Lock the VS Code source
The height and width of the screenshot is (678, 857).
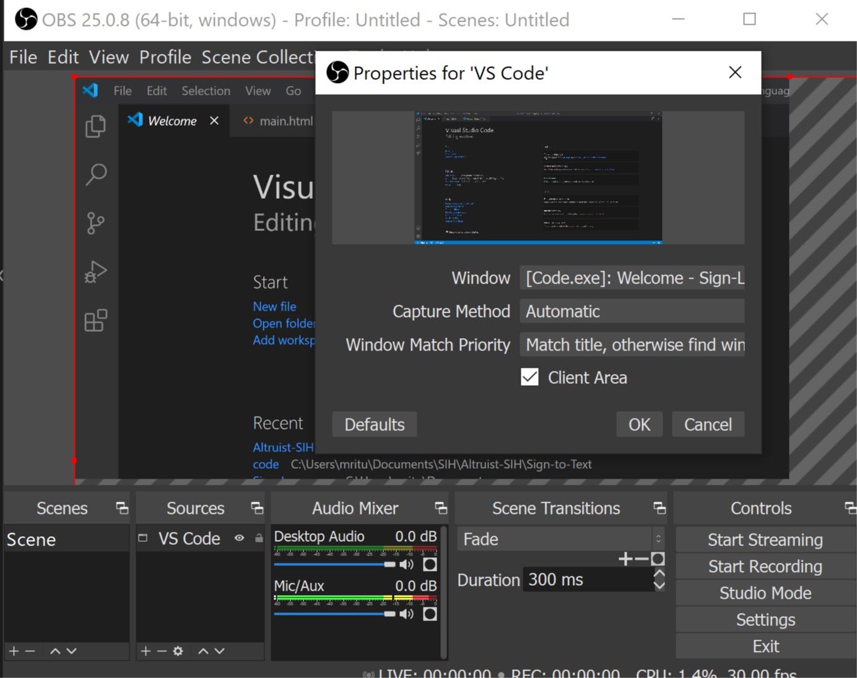(x=259, y=538)
